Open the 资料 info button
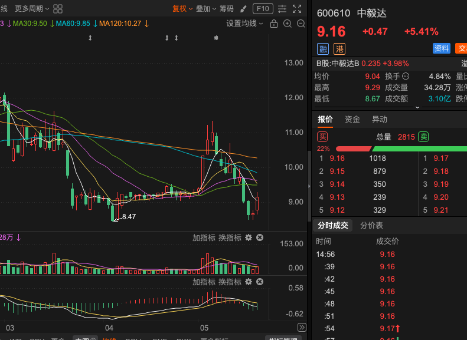The height and width of the screenshot is (340, 467). [x=442, y=48]
